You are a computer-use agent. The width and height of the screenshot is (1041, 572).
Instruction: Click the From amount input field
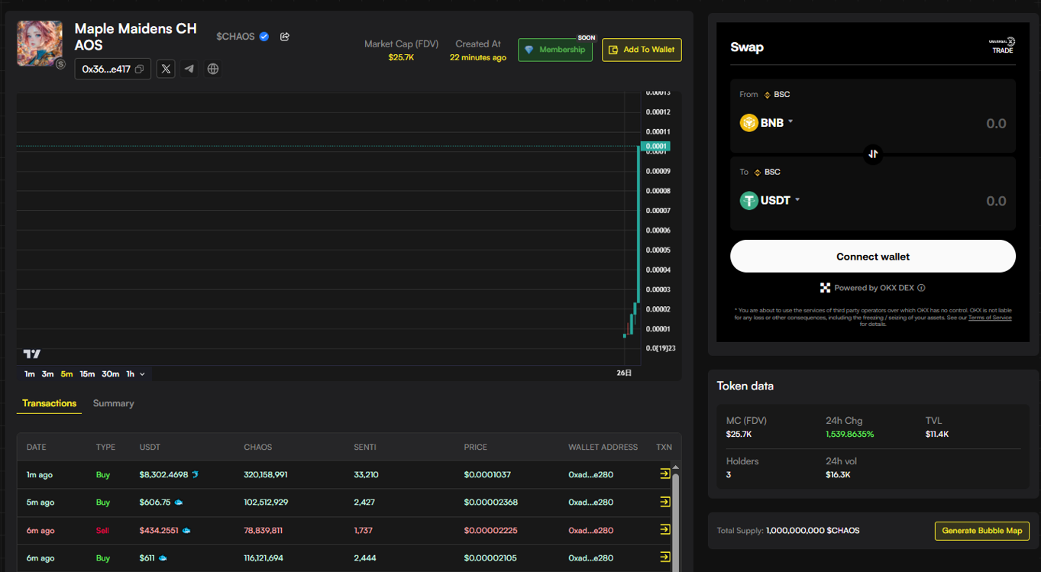coord(995,124)
